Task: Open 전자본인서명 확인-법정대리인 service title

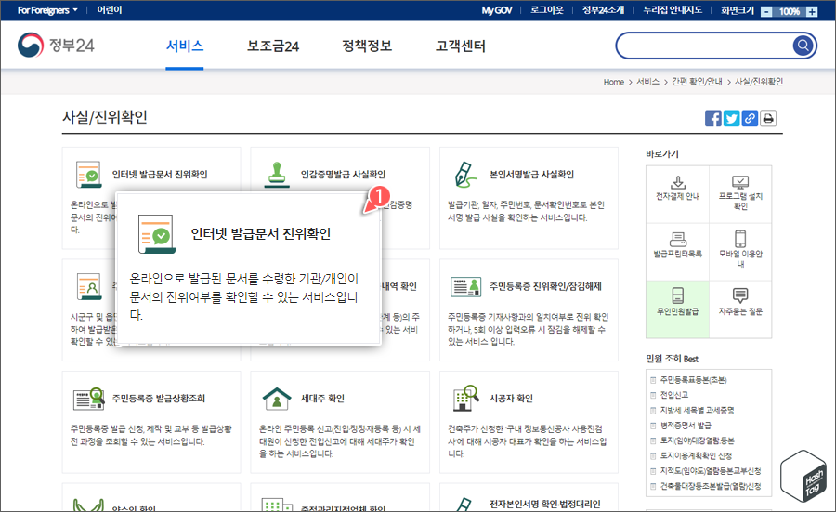Action: click(545, 504)
